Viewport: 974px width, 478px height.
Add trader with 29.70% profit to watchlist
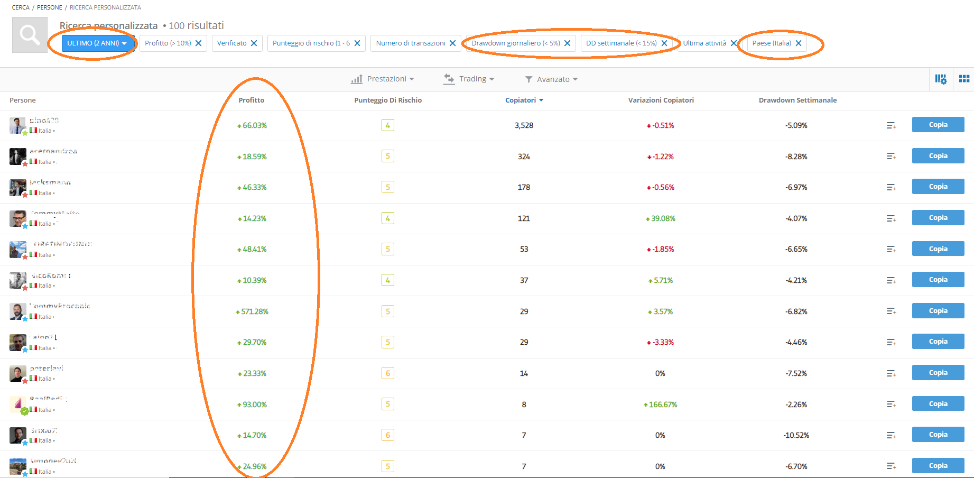coord(892,342)
